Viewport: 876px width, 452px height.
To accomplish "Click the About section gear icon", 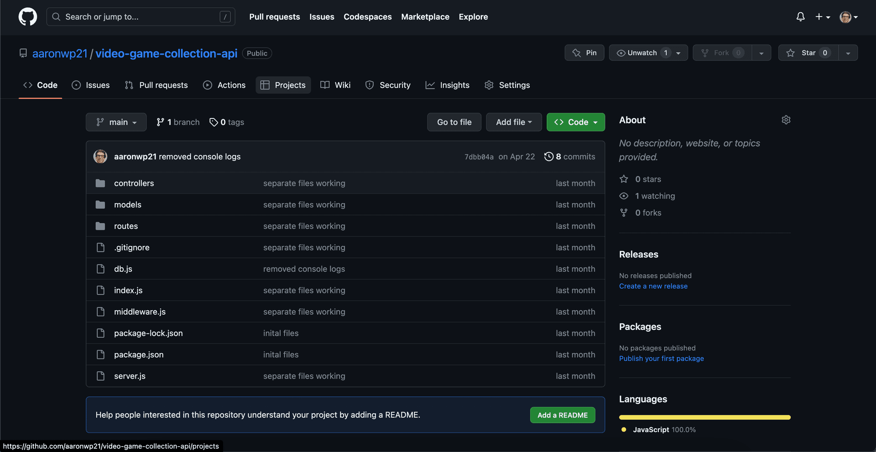I will point(786,120).
